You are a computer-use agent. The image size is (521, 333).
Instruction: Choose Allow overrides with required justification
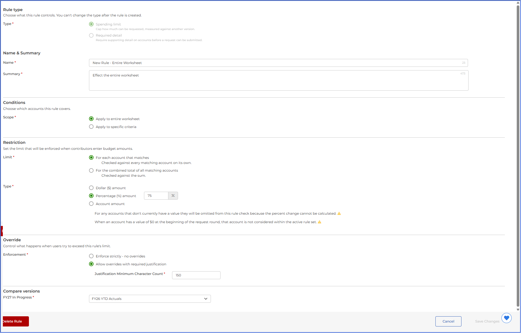[91, 264]
